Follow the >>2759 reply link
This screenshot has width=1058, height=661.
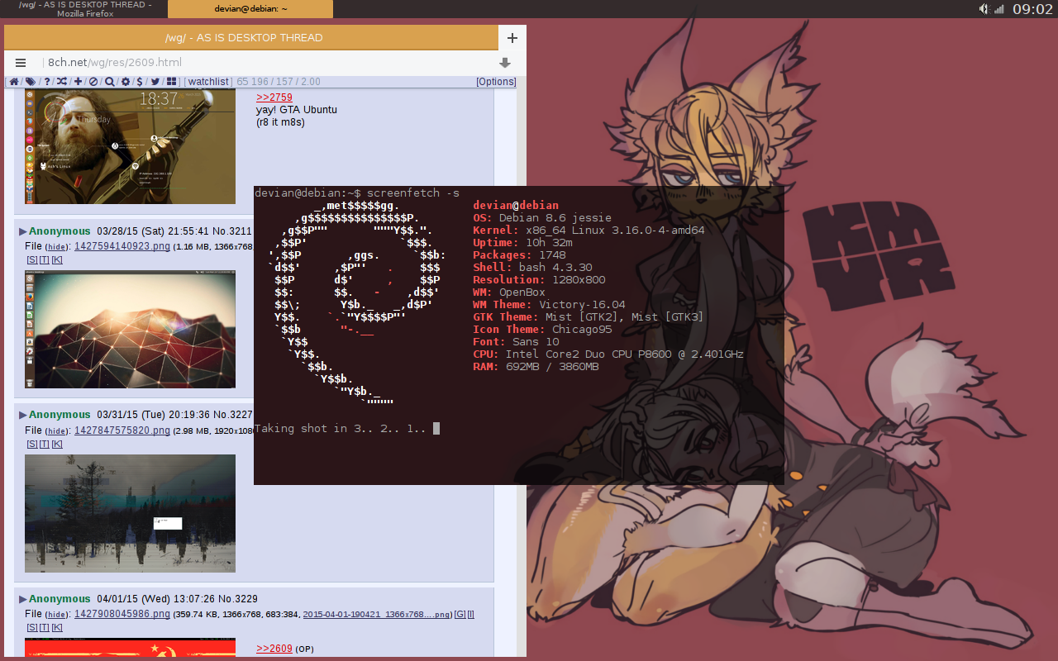[x=274, y=97]
